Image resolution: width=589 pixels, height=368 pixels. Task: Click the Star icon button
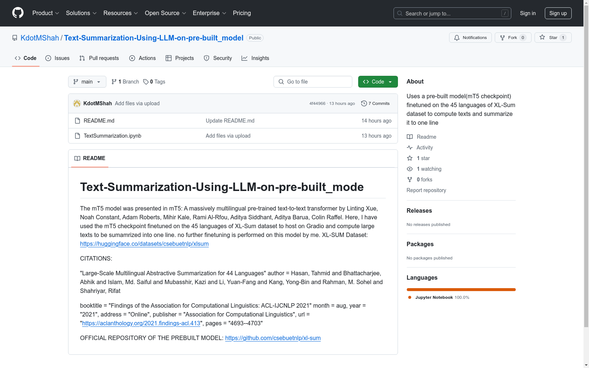click(542, 38)
